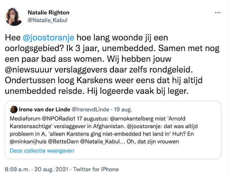This screenshot has height=177, width=229.
Task: Click Natalie Righton's profile avatar
Action: pyautogui.click(x=14, y=17)
